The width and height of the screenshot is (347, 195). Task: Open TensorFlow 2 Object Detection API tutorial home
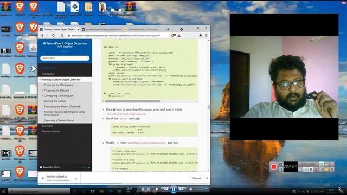point(65,45)
